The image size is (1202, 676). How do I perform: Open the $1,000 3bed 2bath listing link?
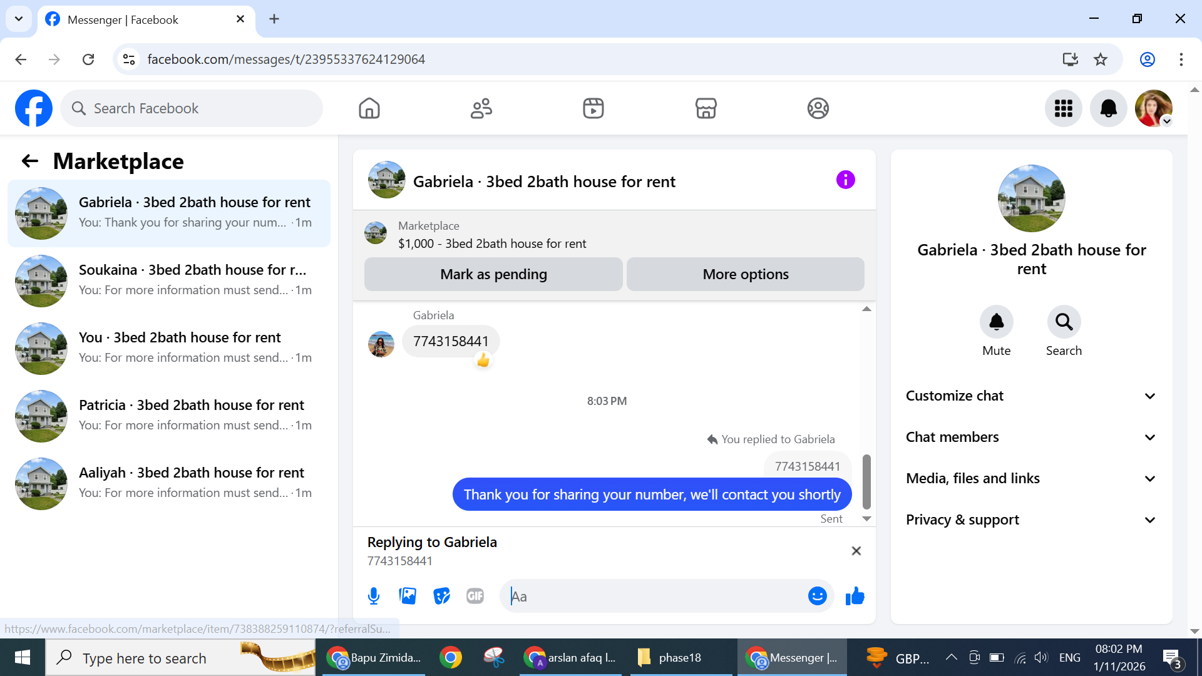click(x=492, y=243)
